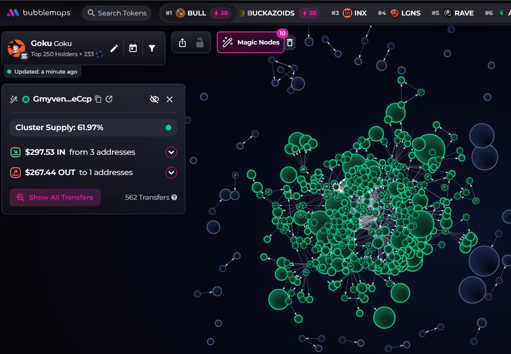Screen dimensions: 511x354
Task: Copy the Gmyven...eCcp address
Action: [x=98, y=99]
